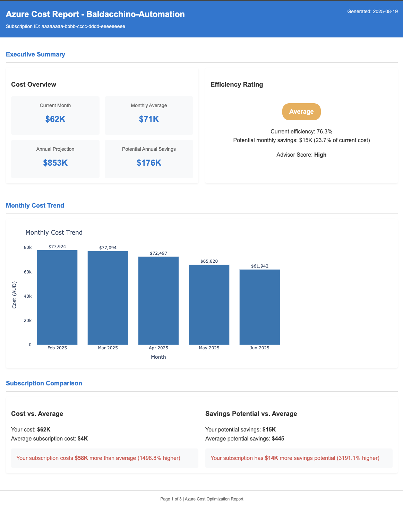Click the Executive Summary section heading
This screenshot has width=403, height=506.
point(35,54)
